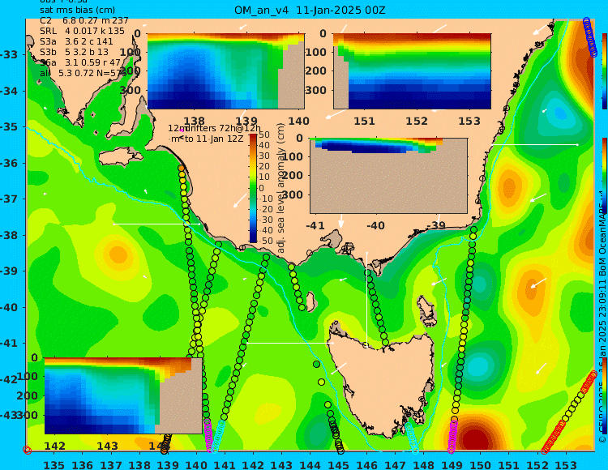Image resolution: width=608 pixels, height=470 pixels.
Task: Click the dark red warm eddy near 150E bottom
Action: click(x=475, y=437)
